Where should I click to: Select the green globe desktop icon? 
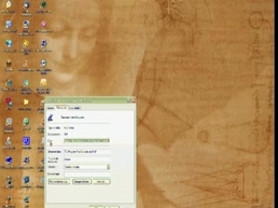[26, 122]
